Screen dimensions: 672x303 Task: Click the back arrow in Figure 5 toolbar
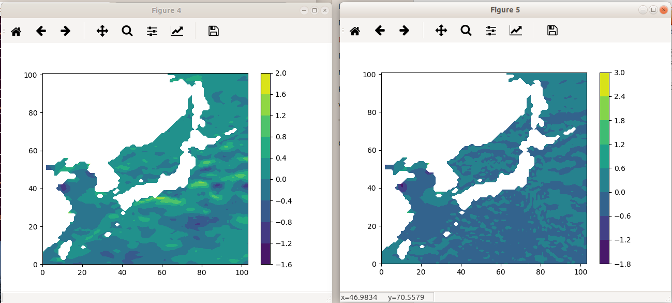point(380,31)
